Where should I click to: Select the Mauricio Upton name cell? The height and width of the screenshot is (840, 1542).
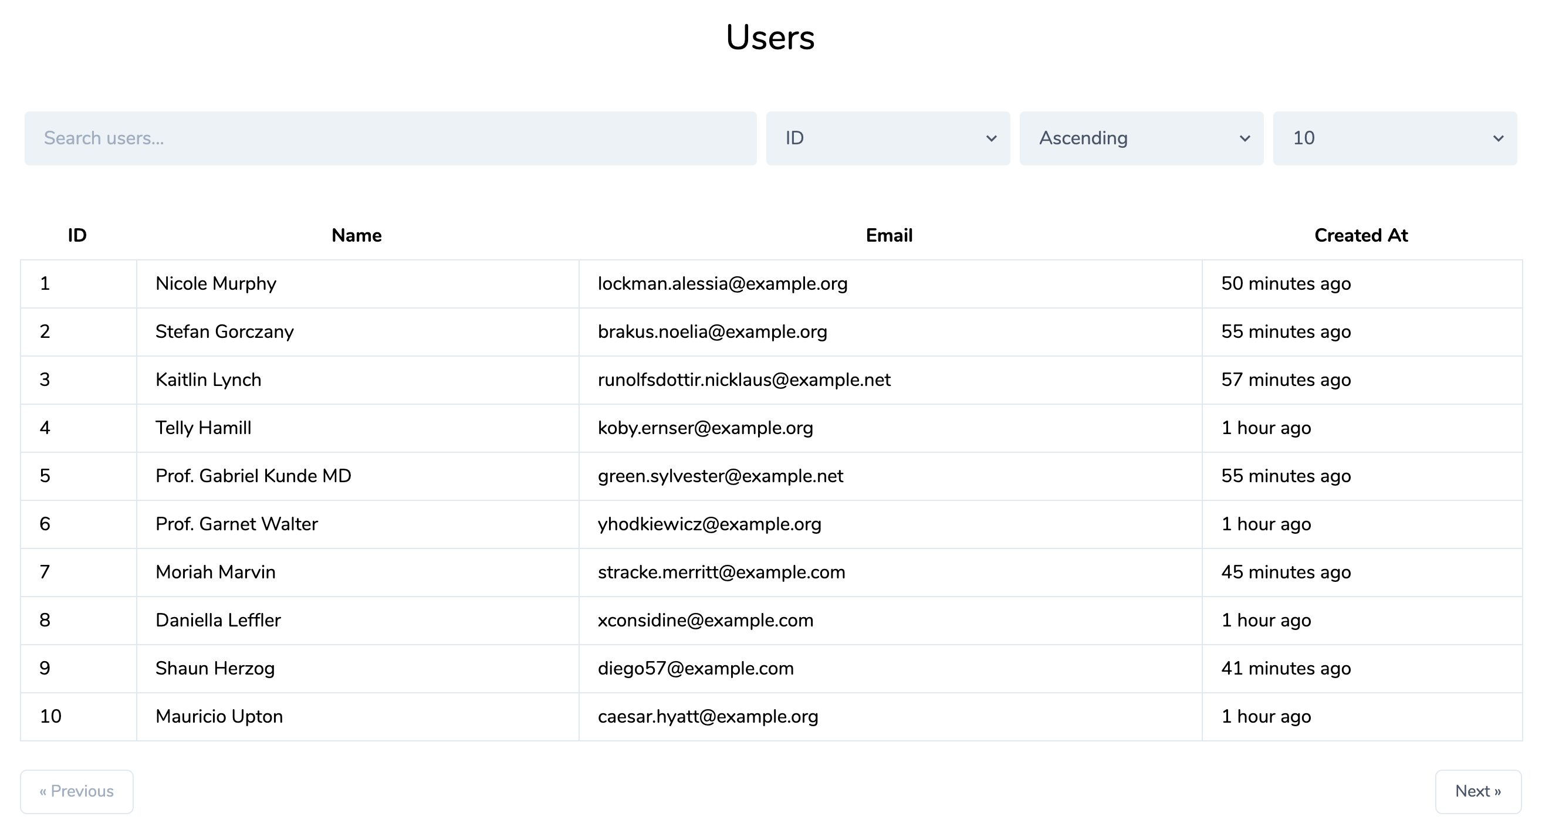[x=219, y=716]
